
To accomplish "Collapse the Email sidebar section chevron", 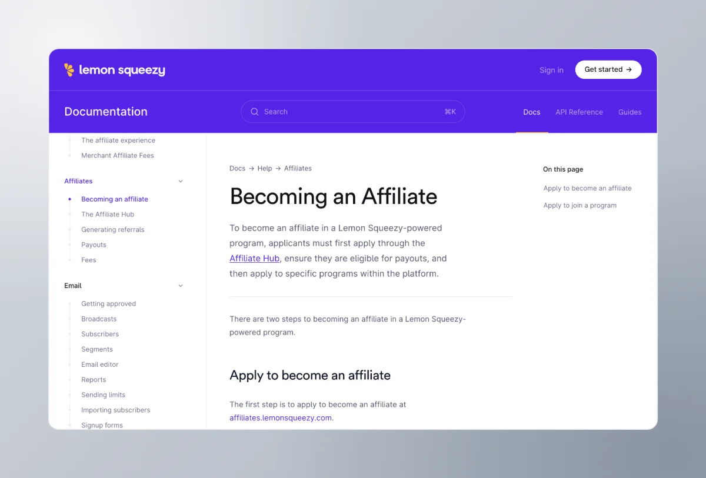I will (181, 286).
